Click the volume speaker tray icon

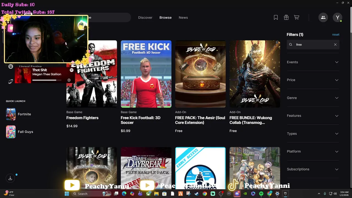click(x=335, y=194)
